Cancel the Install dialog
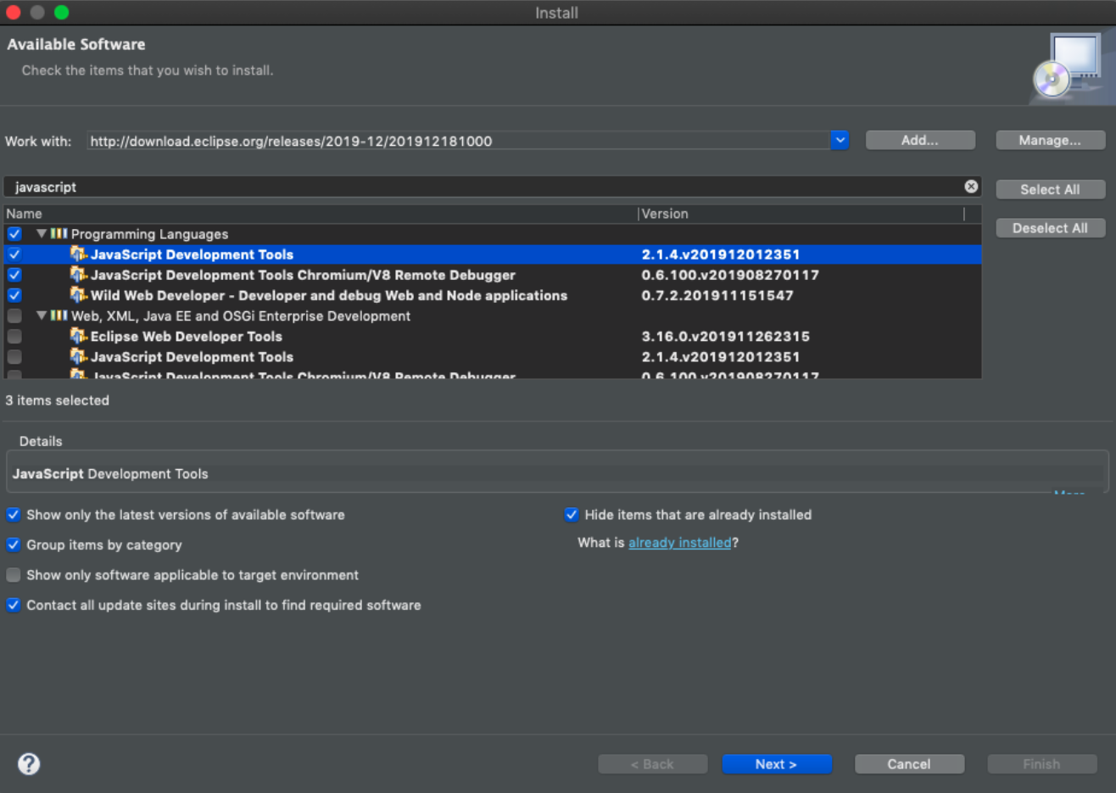 click(x=909, y=764)
